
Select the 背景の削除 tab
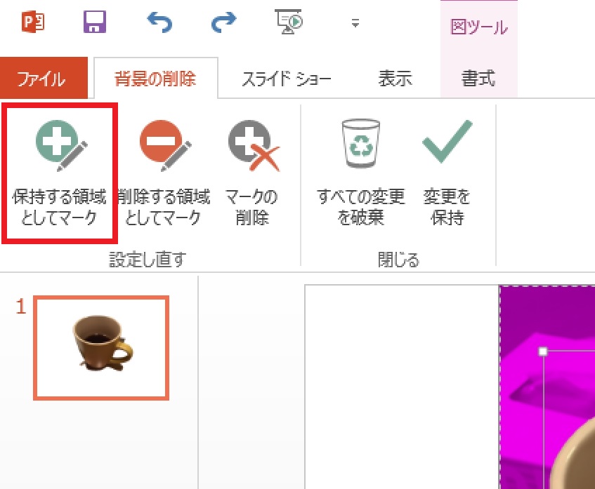click(x=155, y=79)
